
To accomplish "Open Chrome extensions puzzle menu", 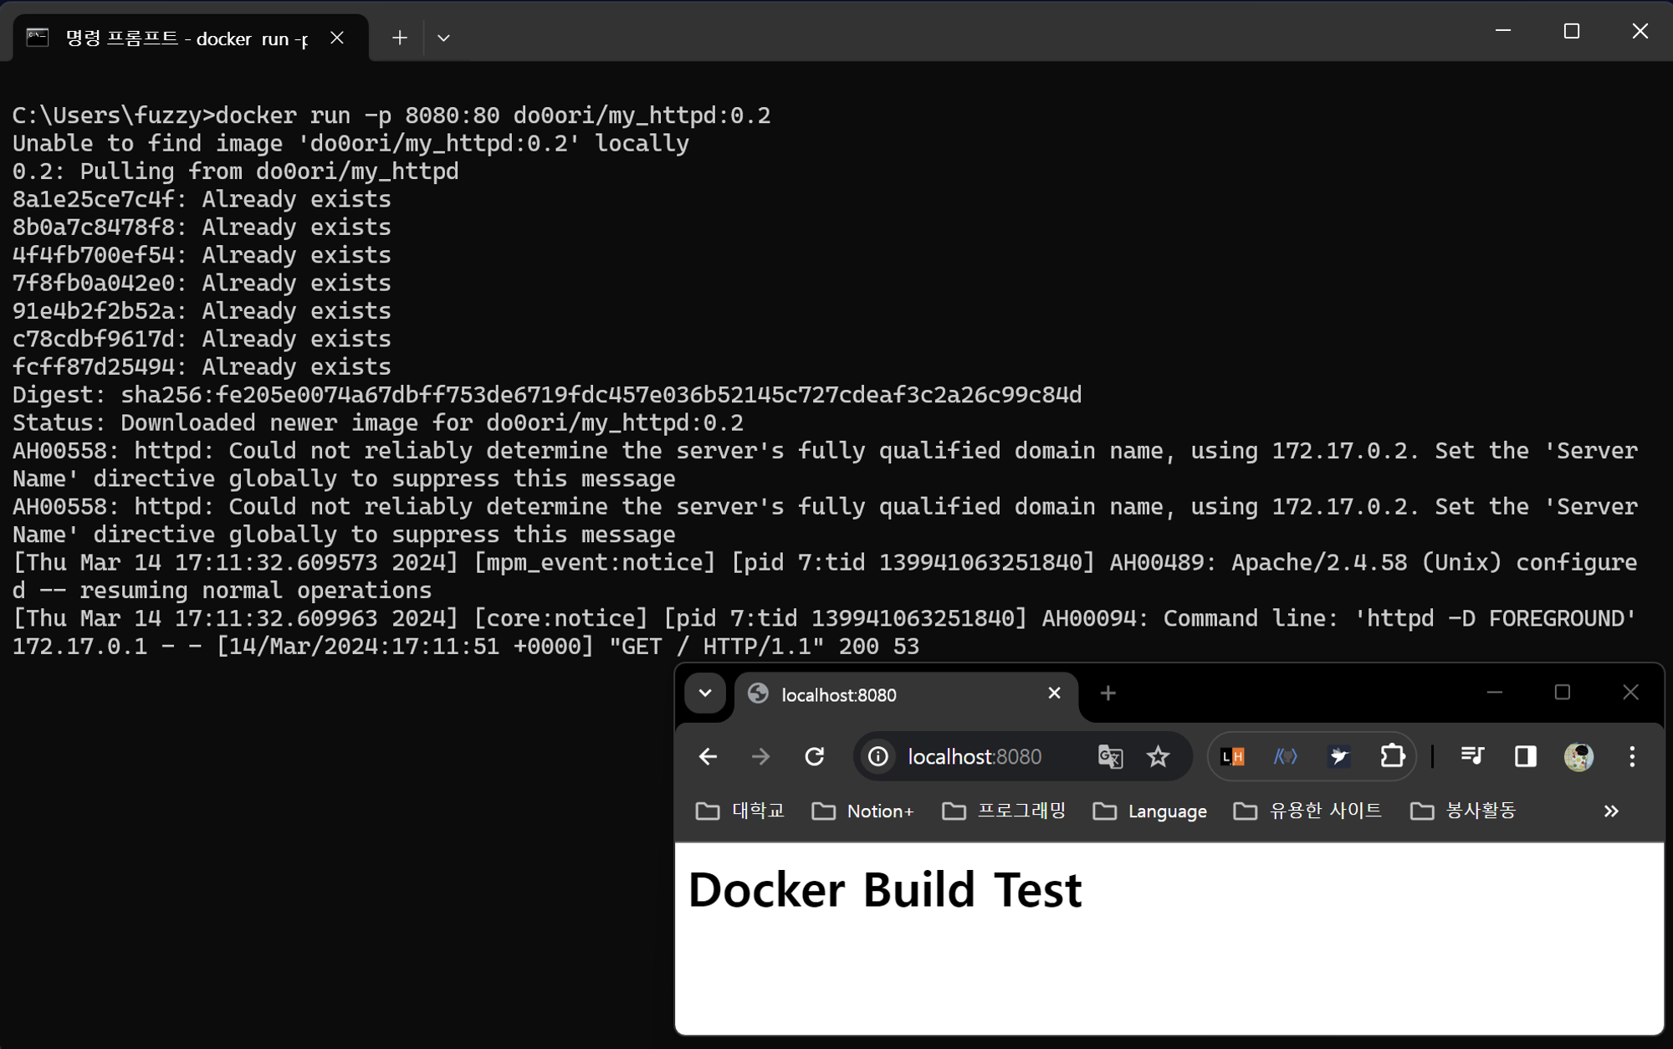I will pos(1392,757).
